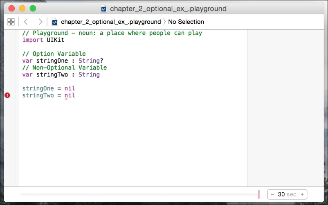This screenshot has height=205, width=328.
Task: Click the red error indicator in gutter
Action: point(7,95)
